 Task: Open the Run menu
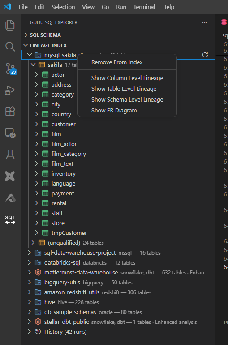tap(121, 7)
